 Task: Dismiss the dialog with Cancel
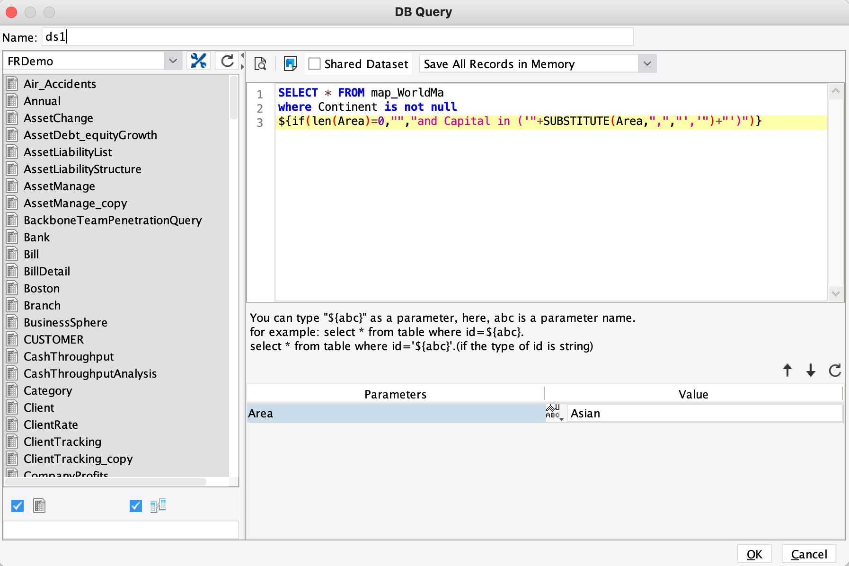coord(808,554)
